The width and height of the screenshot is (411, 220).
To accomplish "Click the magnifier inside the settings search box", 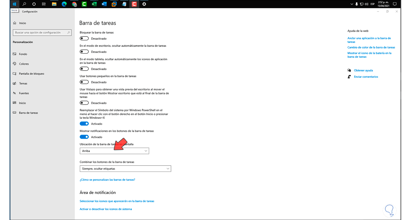I will (x=69, y=33).
